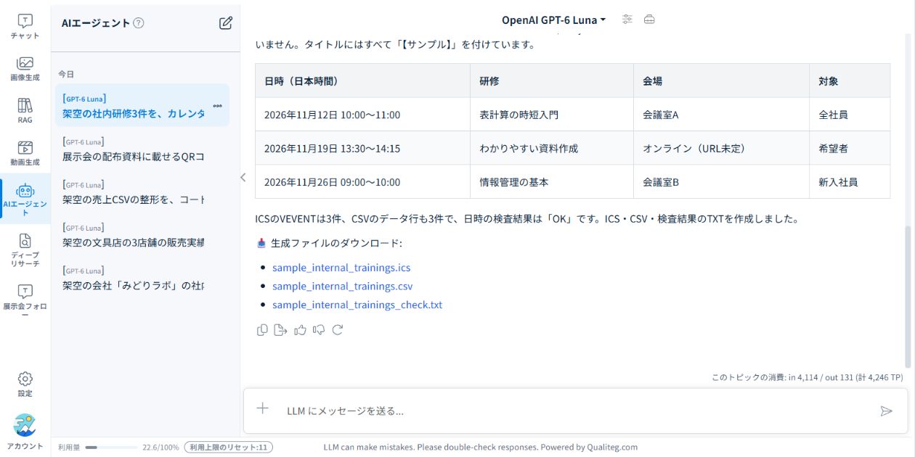The image size is (915, 457).
Task: Click the 対象 column header
Action: click(x=850, y=81)
